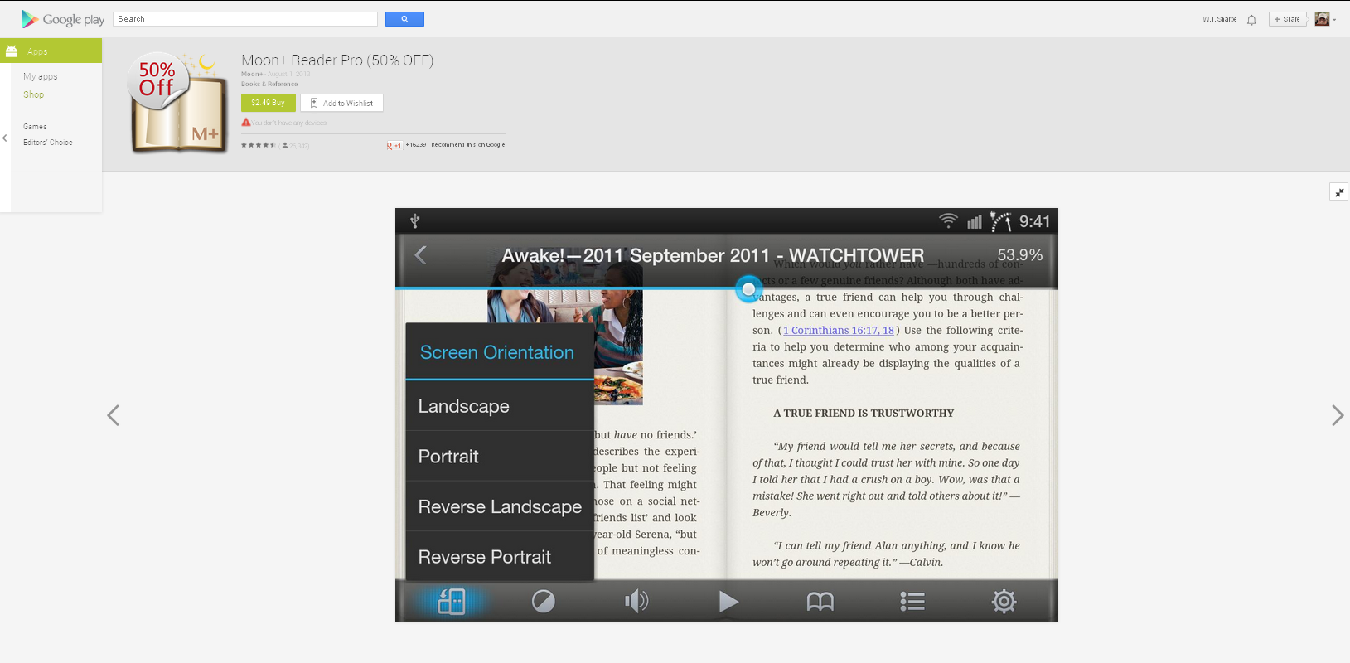The height and width of the screenshot is (663, 1350).
Task: Add Moon+ Reader Pro to Wishlist
Action: (341, 103)
